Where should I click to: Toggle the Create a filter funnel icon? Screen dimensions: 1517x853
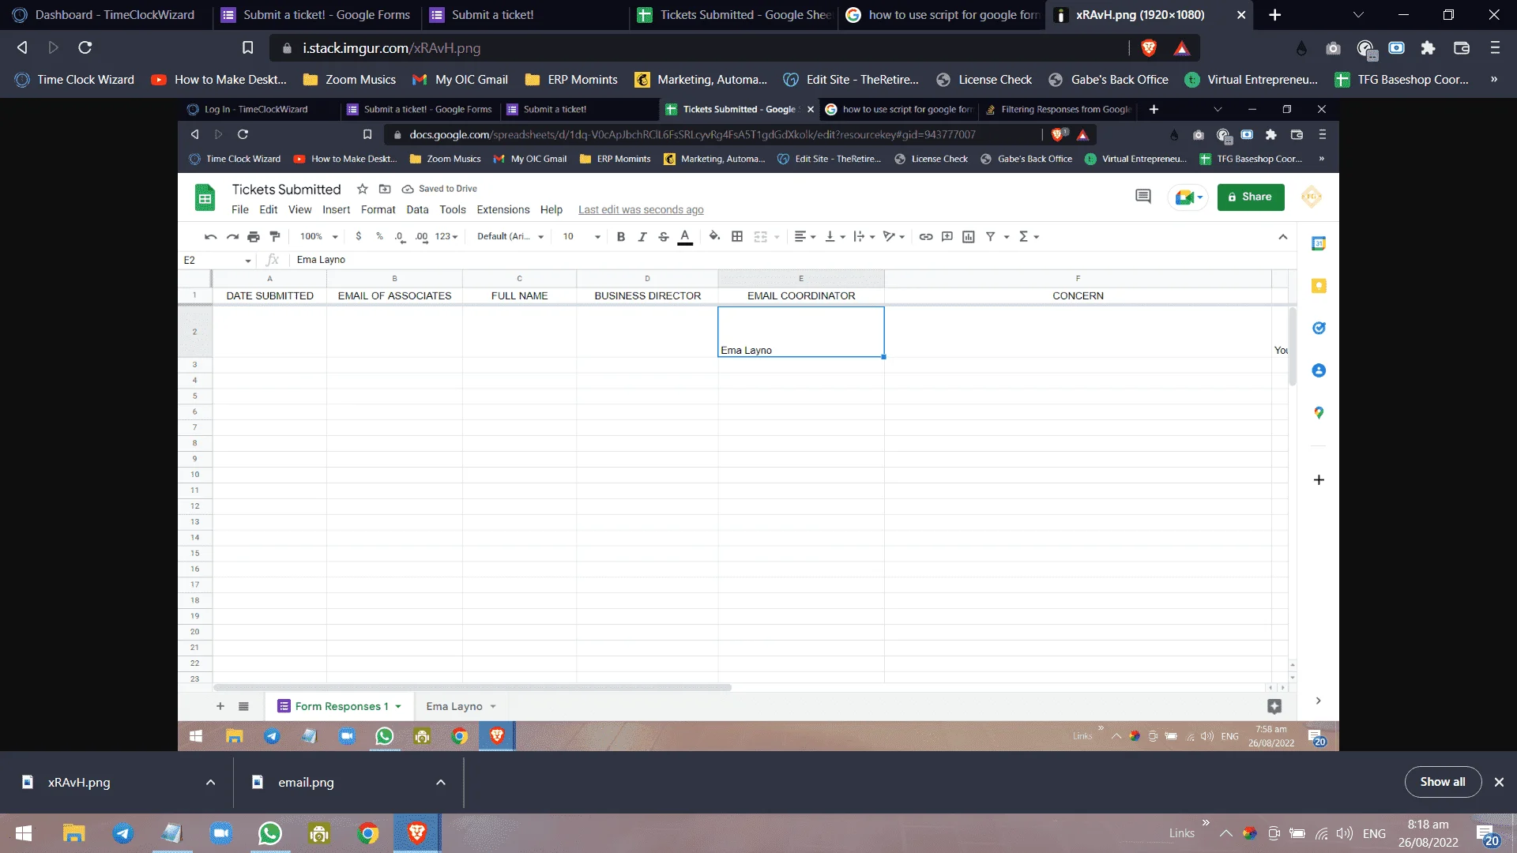pyautogui.click(x=990, y=237)
